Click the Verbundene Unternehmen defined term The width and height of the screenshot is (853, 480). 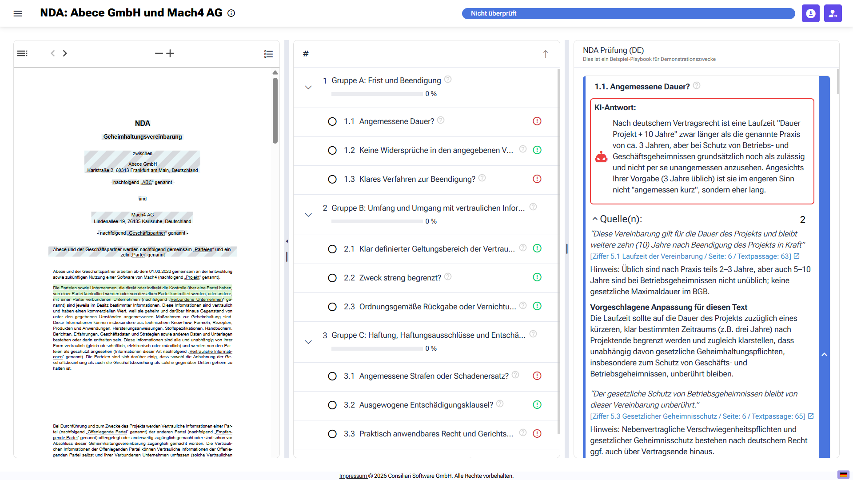[196, 300]
